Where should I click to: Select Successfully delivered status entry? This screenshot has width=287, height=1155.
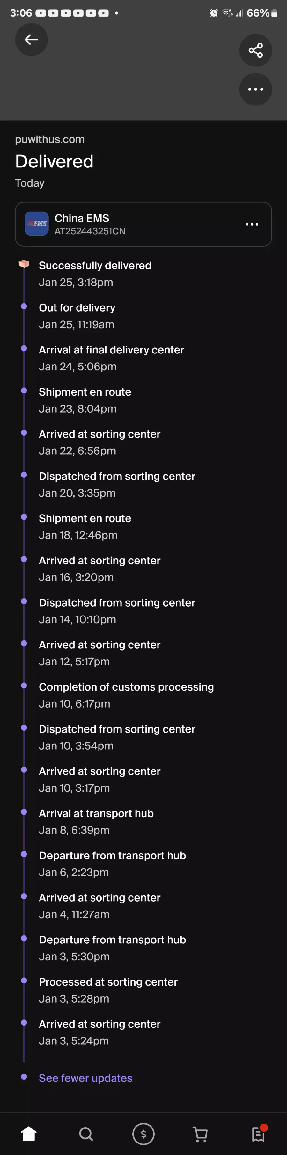pyautogui.click(x=95, y=274)
